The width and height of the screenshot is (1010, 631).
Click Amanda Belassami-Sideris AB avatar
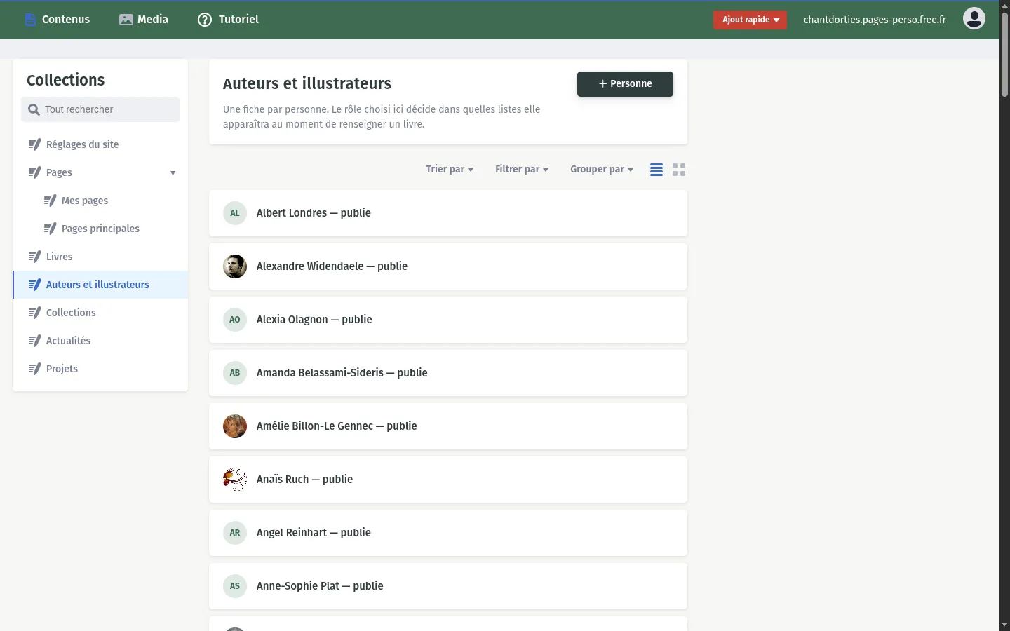point(235,373)
